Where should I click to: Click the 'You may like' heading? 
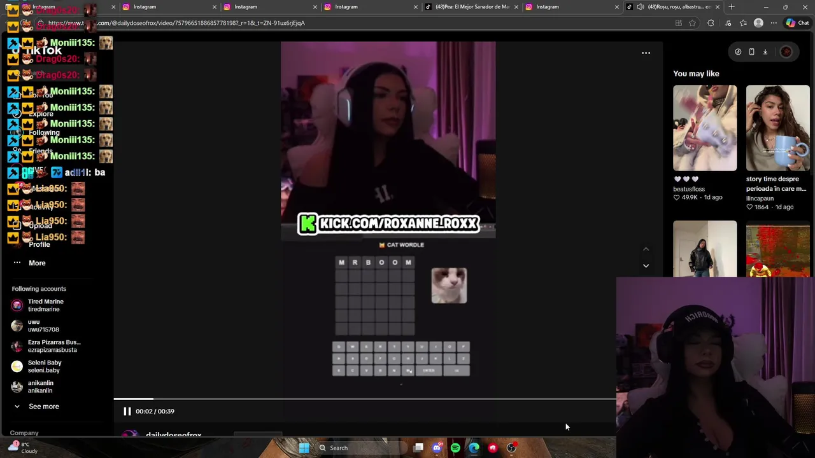click(x=696, y=74)
